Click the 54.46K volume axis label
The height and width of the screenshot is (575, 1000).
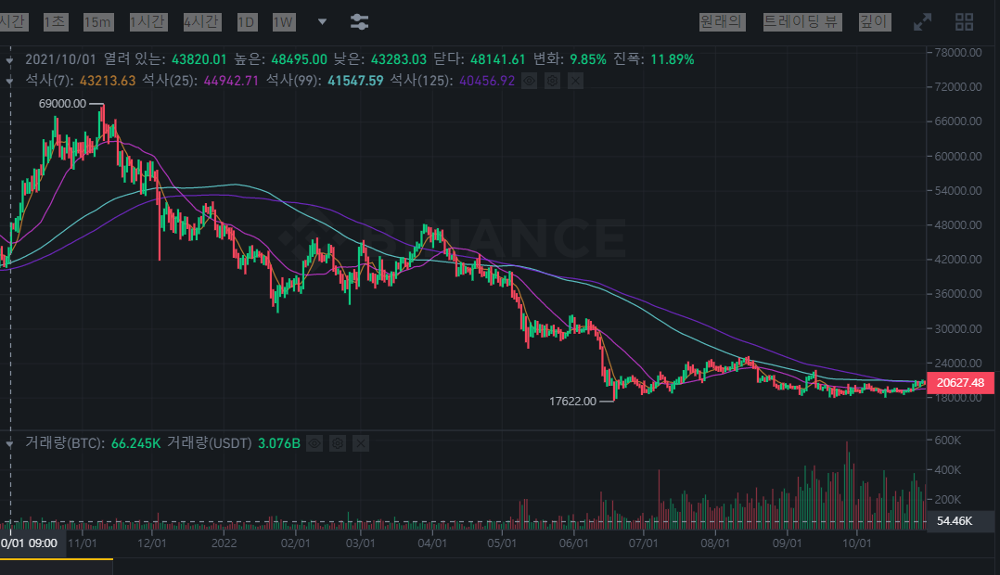(955, 521)
